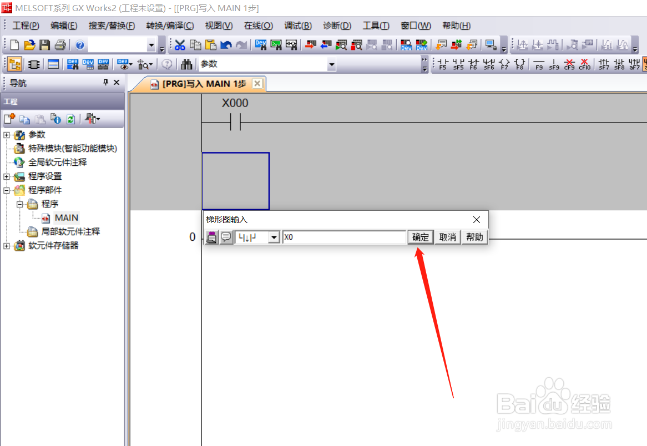This screenshot has width=647, height=446.
Task: Open the 编辑(E) menu
Action: coord(64,26)
